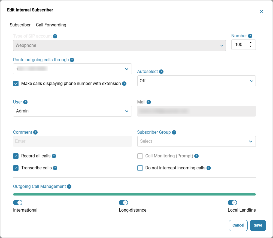Decrement the Number value with down arrow

[251, 46]
